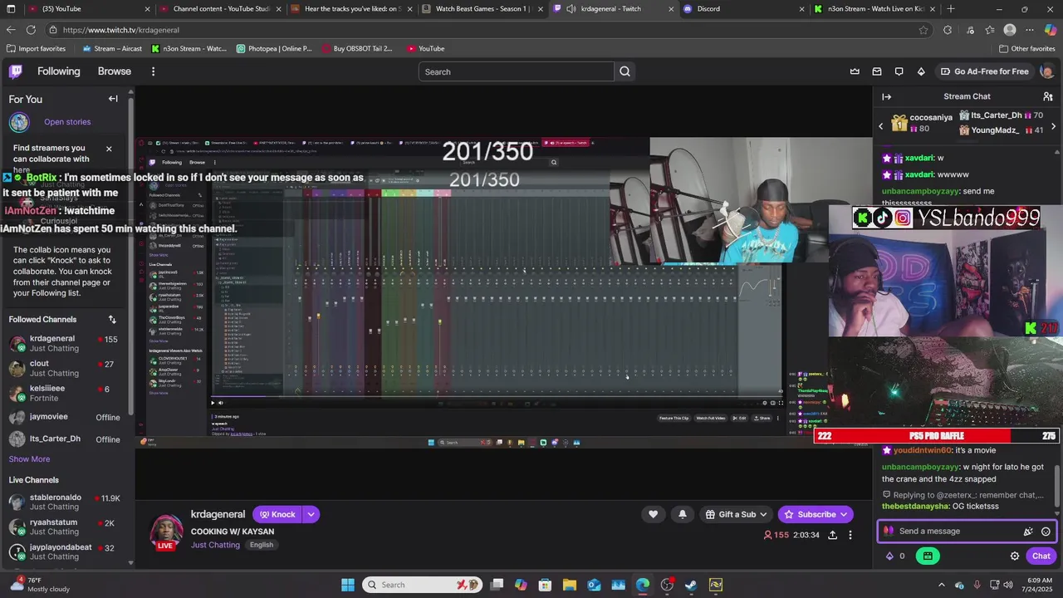Image resolution: width=1063 pixels, height=598 pixels.
Task: Open the ryaahstatum live channel
Action: [x=66, y=527]
